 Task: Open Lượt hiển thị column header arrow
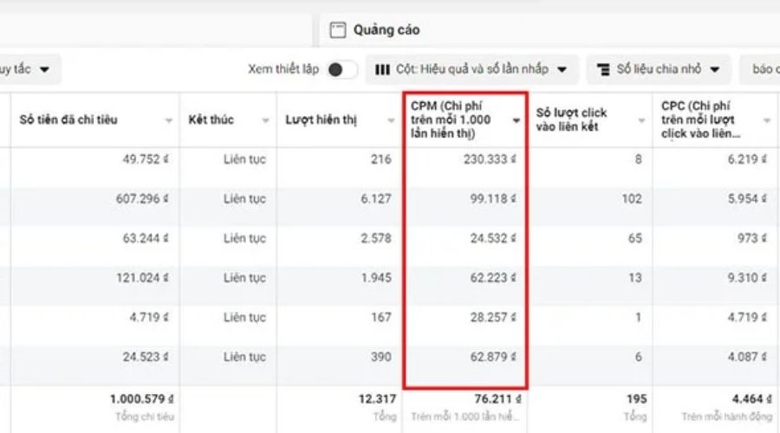[391, 120]
